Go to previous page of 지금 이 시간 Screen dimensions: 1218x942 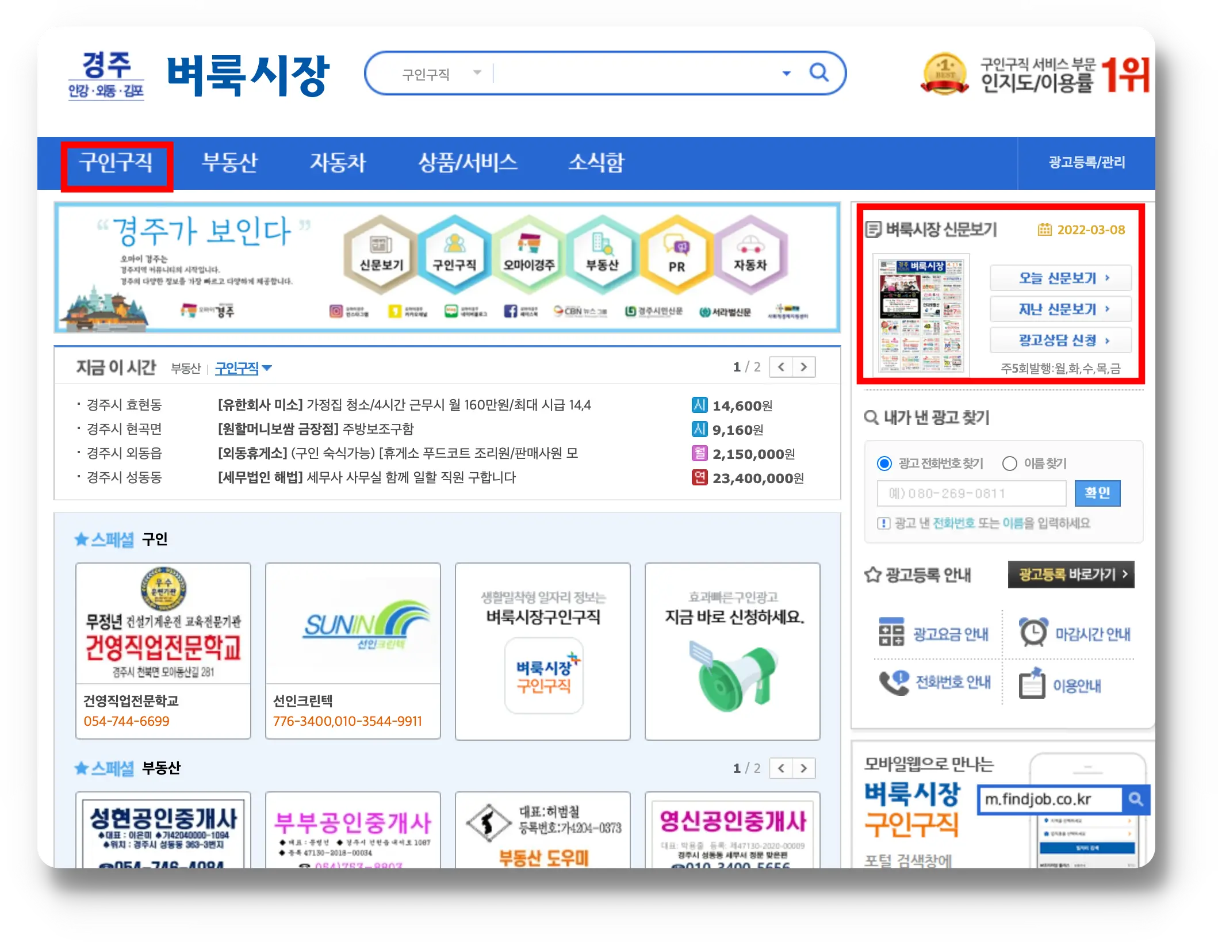(781, 367)
